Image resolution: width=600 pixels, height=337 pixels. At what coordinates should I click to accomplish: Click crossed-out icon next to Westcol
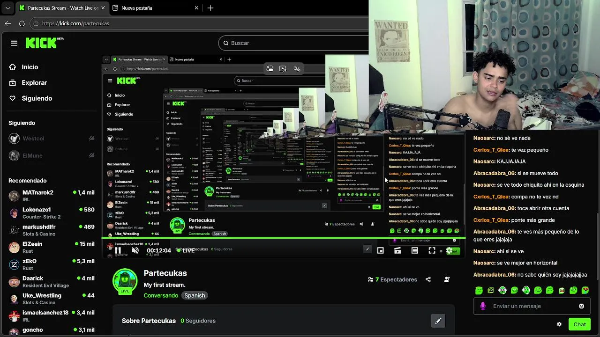pos(91,139)
